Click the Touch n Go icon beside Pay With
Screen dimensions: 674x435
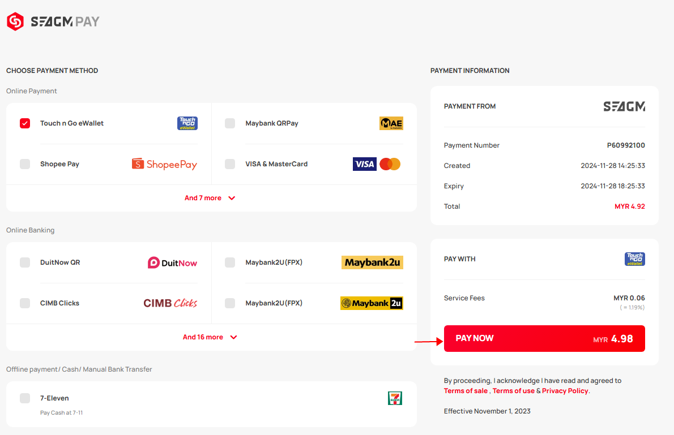point(635,259)
